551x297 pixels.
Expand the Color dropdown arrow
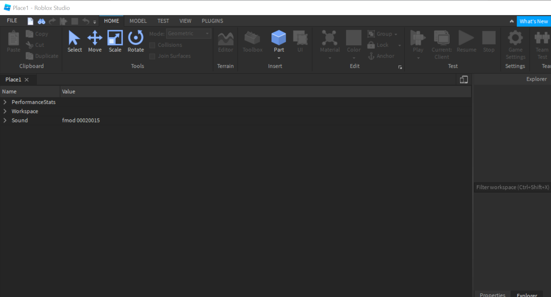[x=354, y=58]
